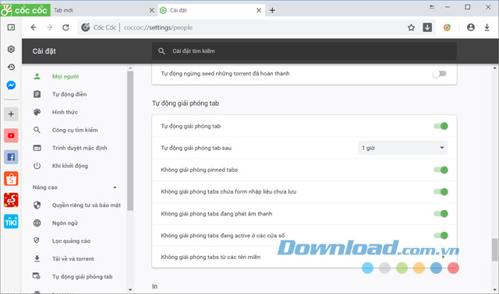Open the user profile icon
The image size is (499, 294).
471,28
